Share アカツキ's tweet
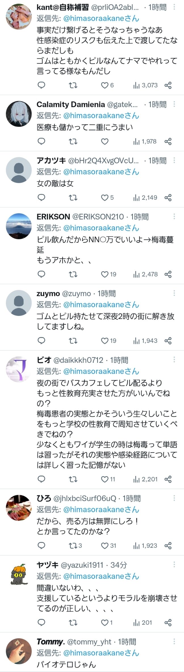Viewport: 184px width, 672px height. 168,197
